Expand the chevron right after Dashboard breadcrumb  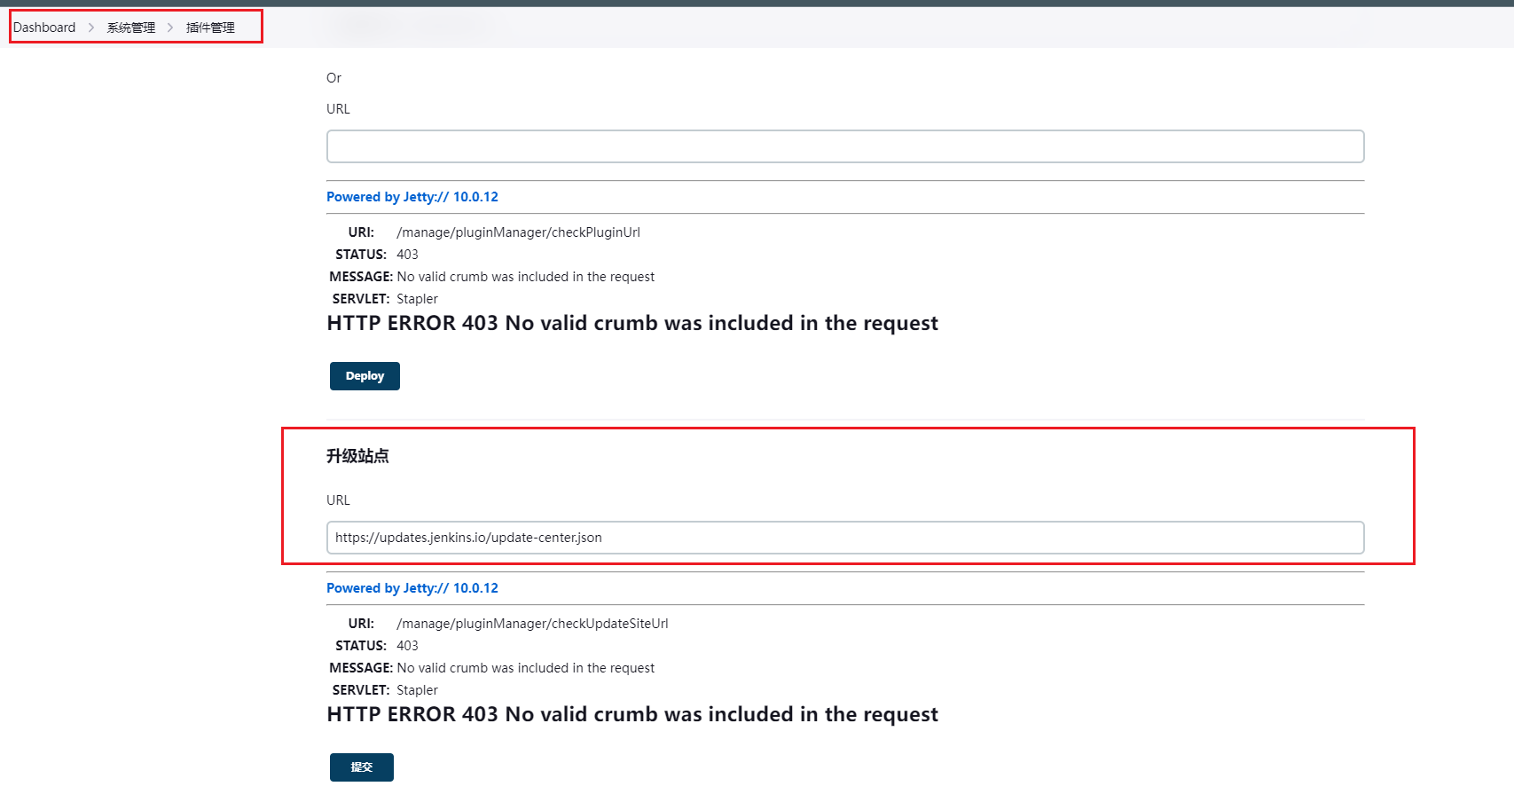[x=91, y=28]
